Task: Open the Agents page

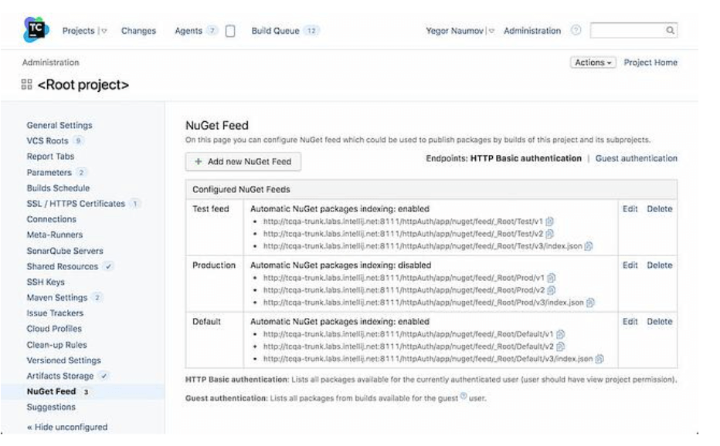Action: [188, 31]
